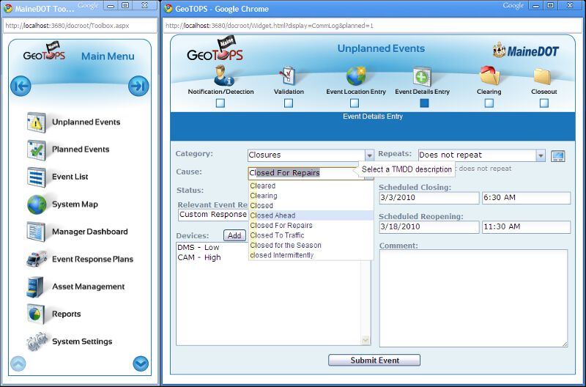The width and height of the screenshot is (586, 387).
Task: Open Event Response Plans ambulance icon
Action: (x=36, y=259)
